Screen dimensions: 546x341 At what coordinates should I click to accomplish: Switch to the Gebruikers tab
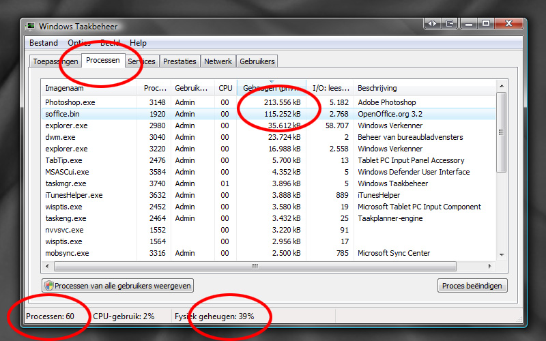[x=257, y=61]
